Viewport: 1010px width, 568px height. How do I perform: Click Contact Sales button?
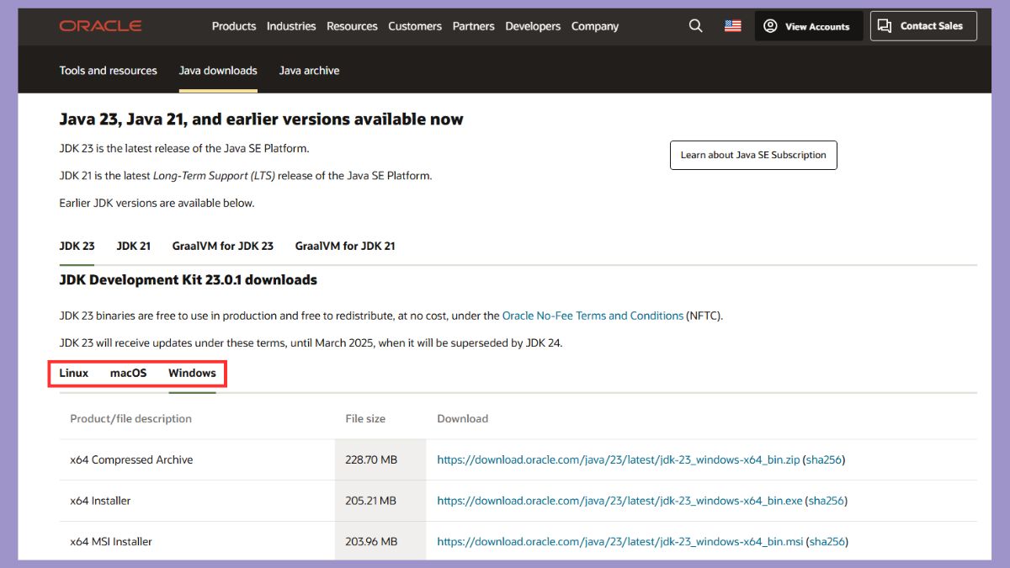pos(923,26)
